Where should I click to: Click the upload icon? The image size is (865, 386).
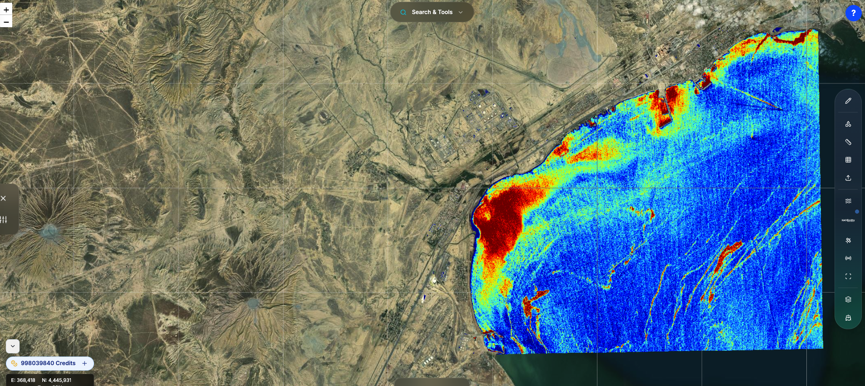pyautogui.click(x=848, y=178)
